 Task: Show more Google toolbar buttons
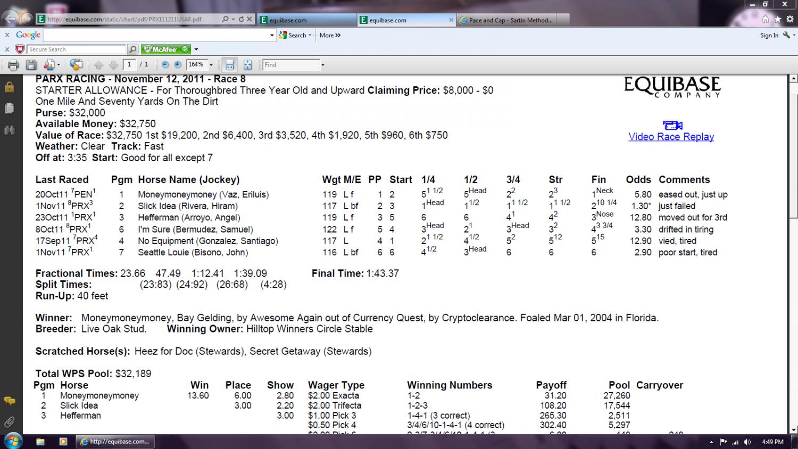coord(330,35)
